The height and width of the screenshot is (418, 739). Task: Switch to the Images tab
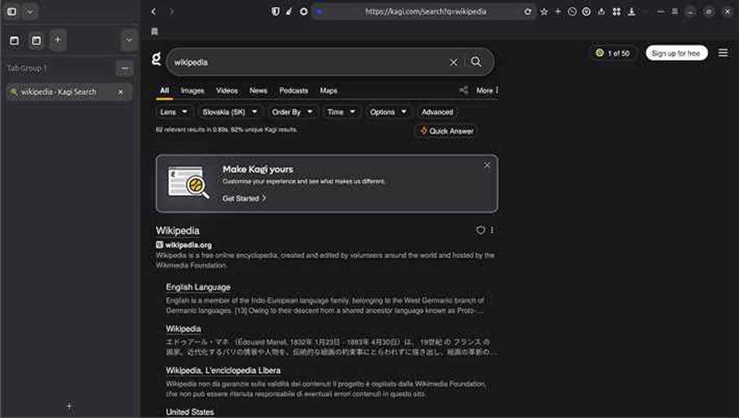192,90
